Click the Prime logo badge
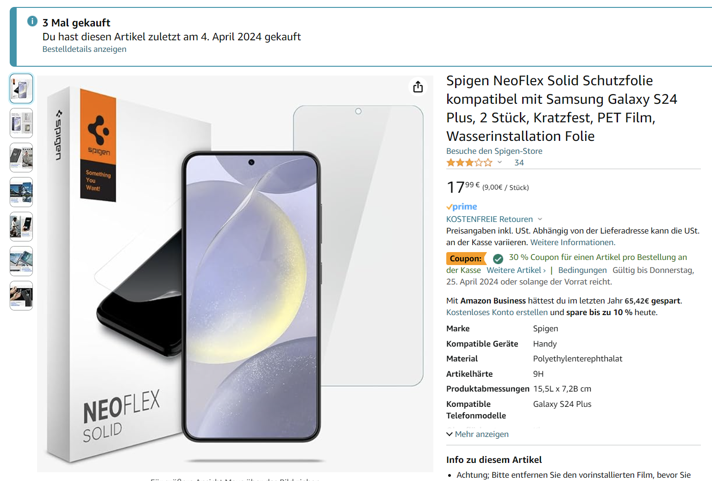The image size is (712, 481). pos(462,207)
